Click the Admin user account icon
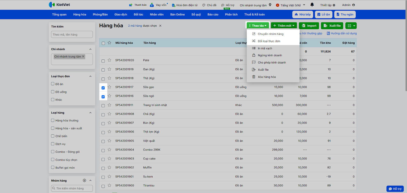407x193 pixels. click(x=354, y=5)
